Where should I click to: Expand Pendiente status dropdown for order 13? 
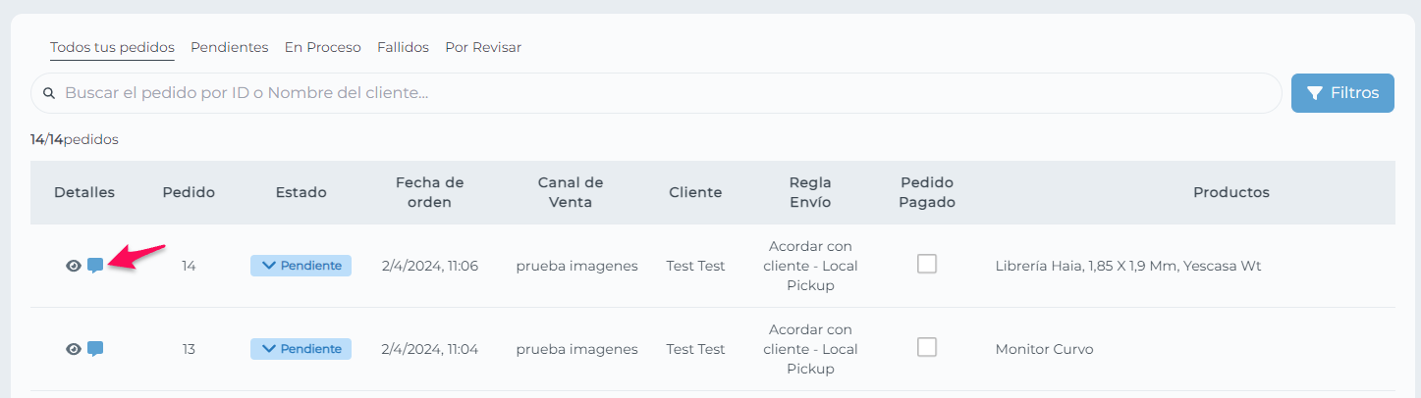301,349
